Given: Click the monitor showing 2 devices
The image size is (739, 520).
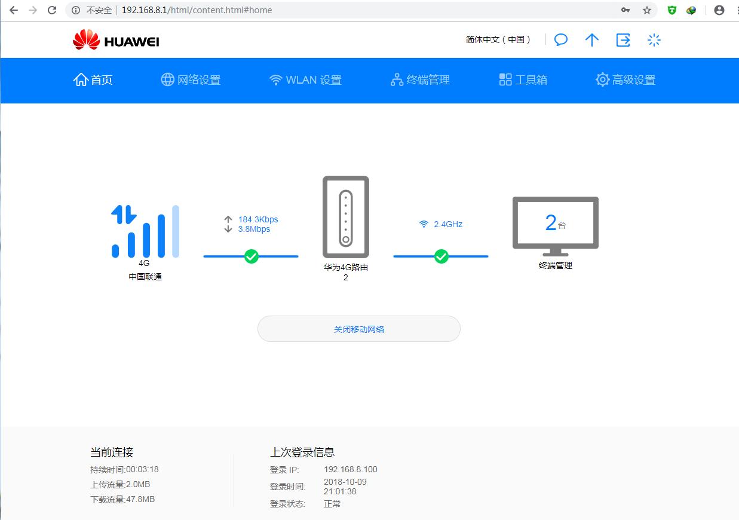Looking at the screenshot, I should (556, 226).
